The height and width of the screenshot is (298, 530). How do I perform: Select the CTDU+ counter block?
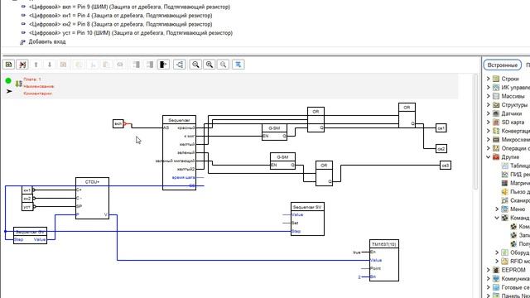92,199
